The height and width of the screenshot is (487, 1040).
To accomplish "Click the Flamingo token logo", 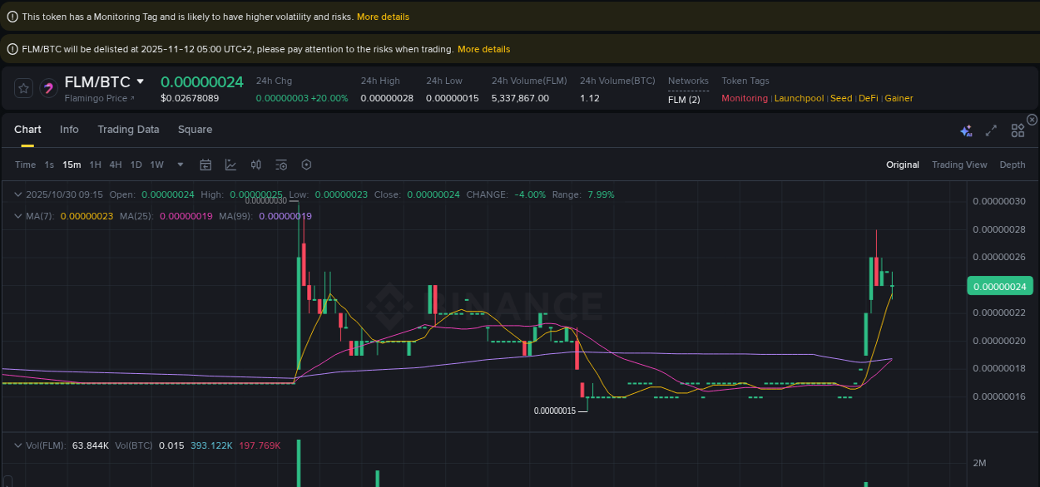I will 48,88.
